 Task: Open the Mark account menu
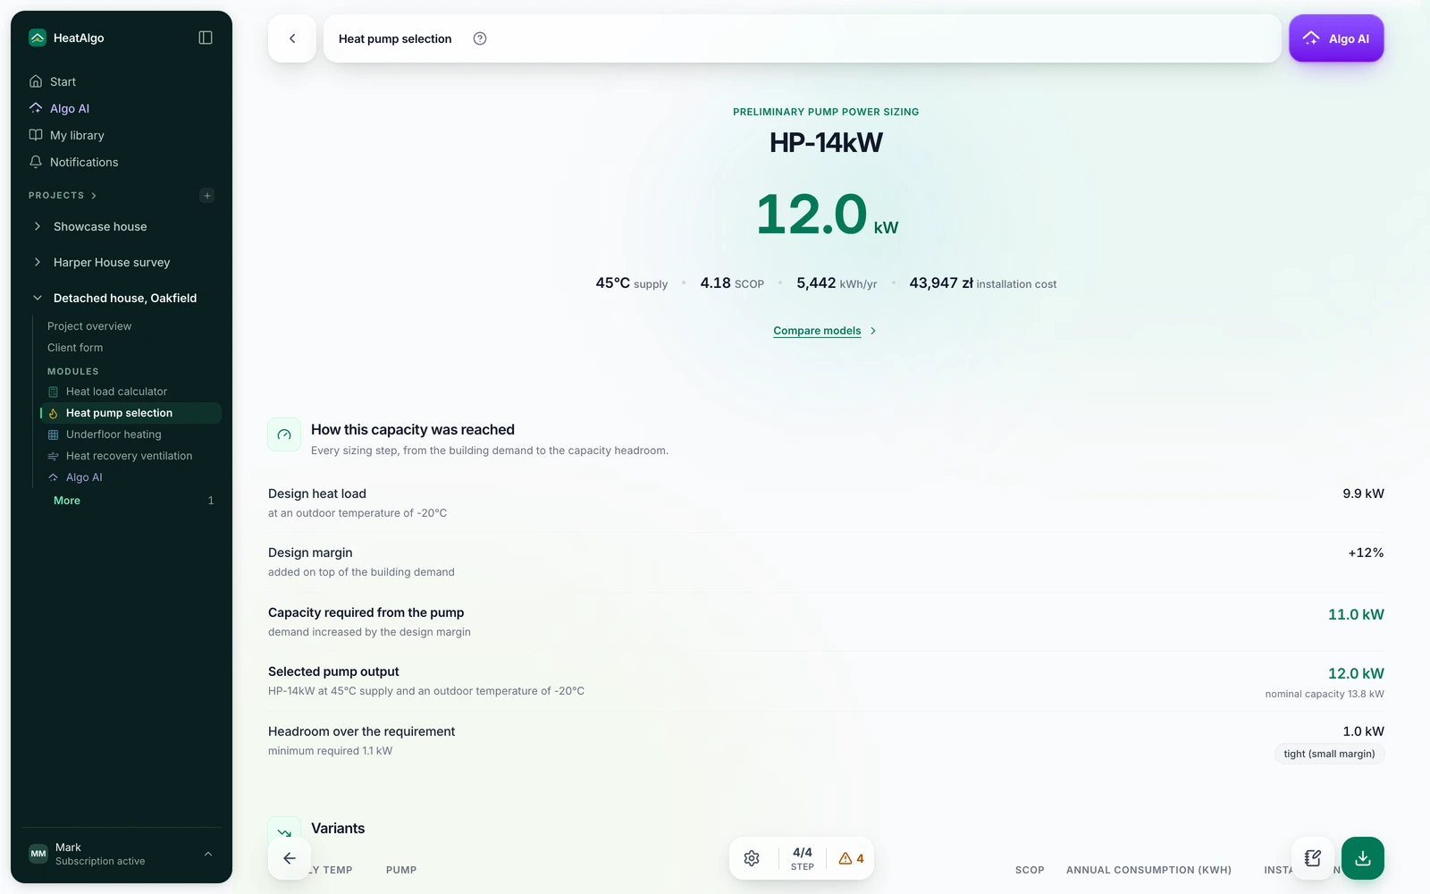click(x=122, y=854)
